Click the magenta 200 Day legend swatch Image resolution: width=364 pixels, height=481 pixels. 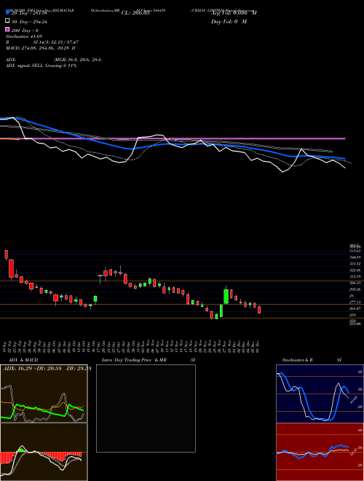[x=8, y=29]
